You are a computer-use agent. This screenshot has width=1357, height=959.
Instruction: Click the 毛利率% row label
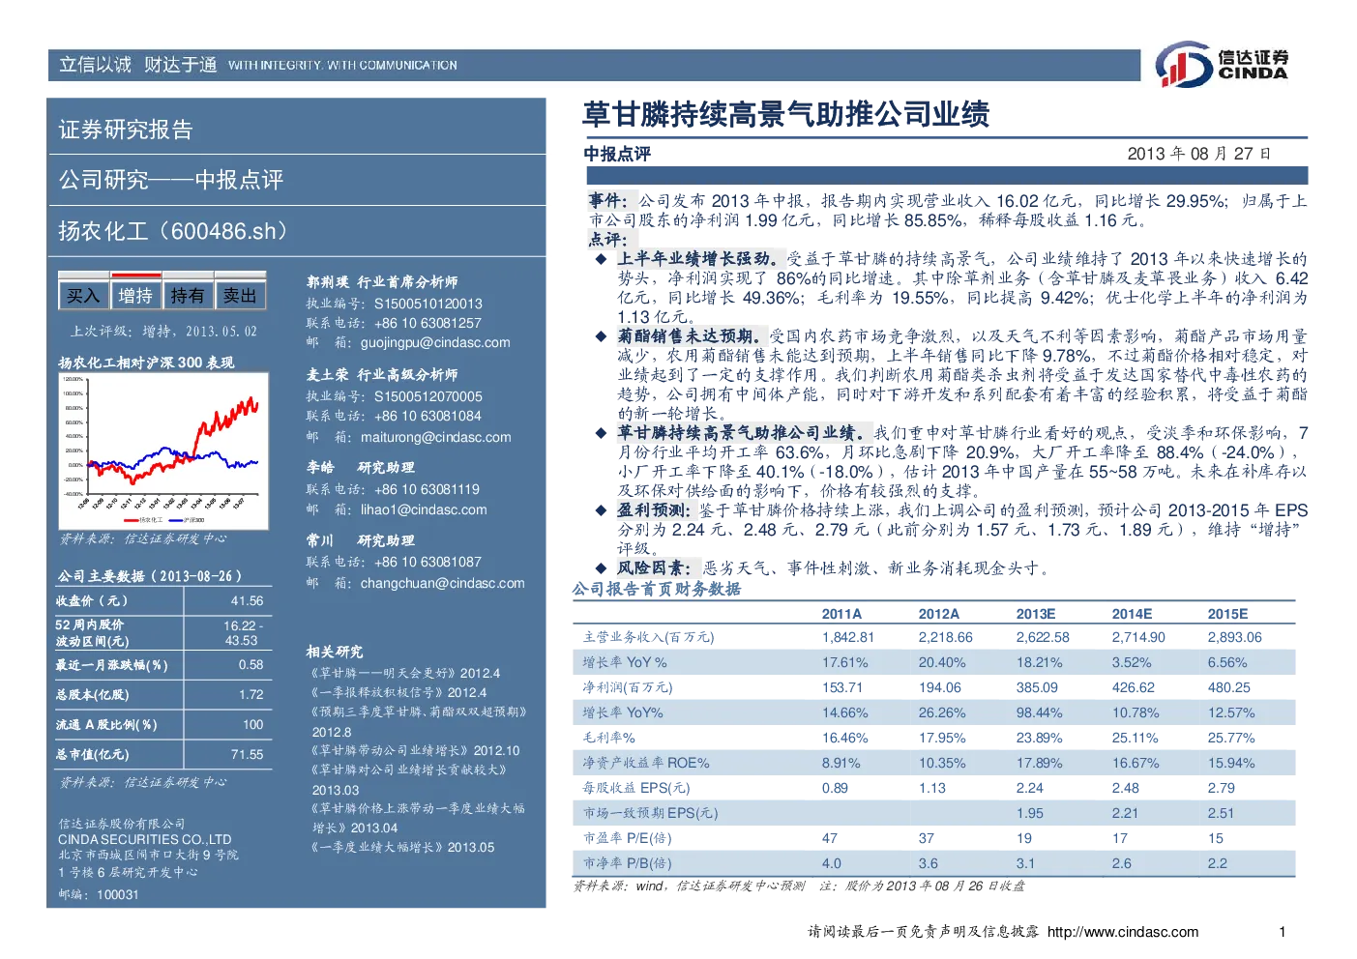coord(608,738)
